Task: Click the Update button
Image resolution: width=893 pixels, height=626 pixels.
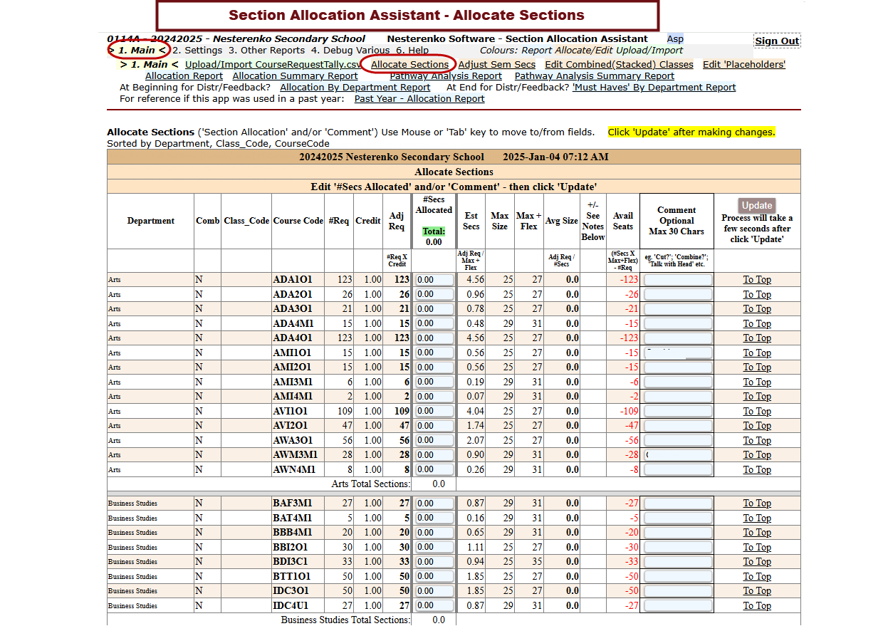Action: point(756,205)
